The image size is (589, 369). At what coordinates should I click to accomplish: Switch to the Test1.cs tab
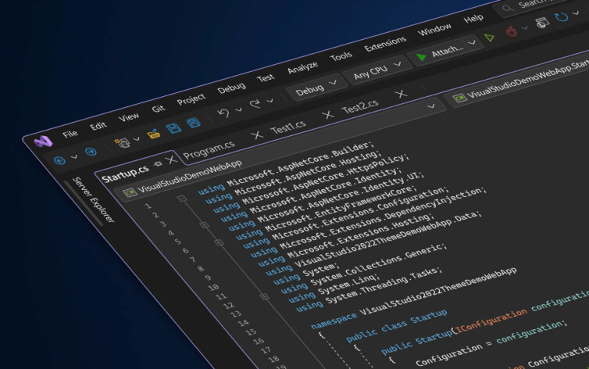288,127
